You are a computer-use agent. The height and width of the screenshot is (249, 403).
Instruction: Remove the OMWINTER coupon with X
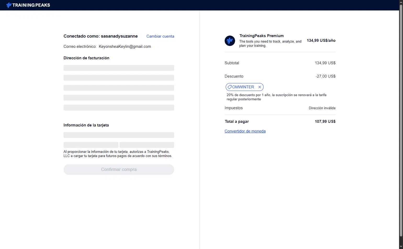coord(260,87)
